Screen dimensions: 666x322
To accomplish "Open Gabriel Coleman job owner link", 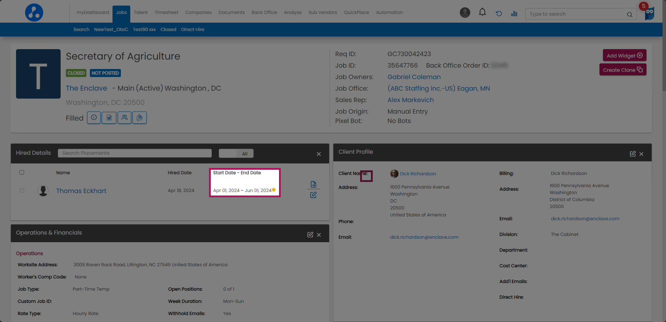I will point(414,77).
